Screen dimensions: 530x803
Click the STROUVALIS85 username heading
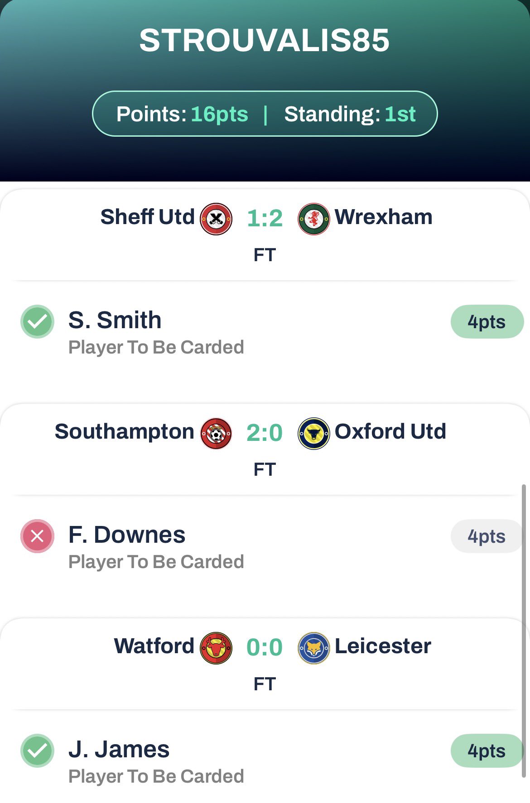(265, 40)
